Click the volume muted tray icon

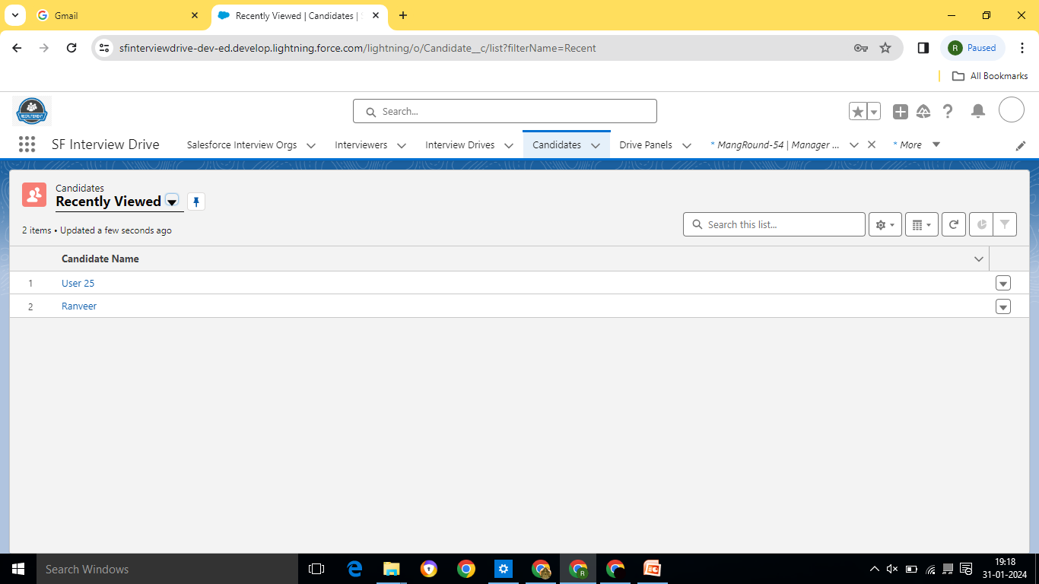click(x=892, y=569)
